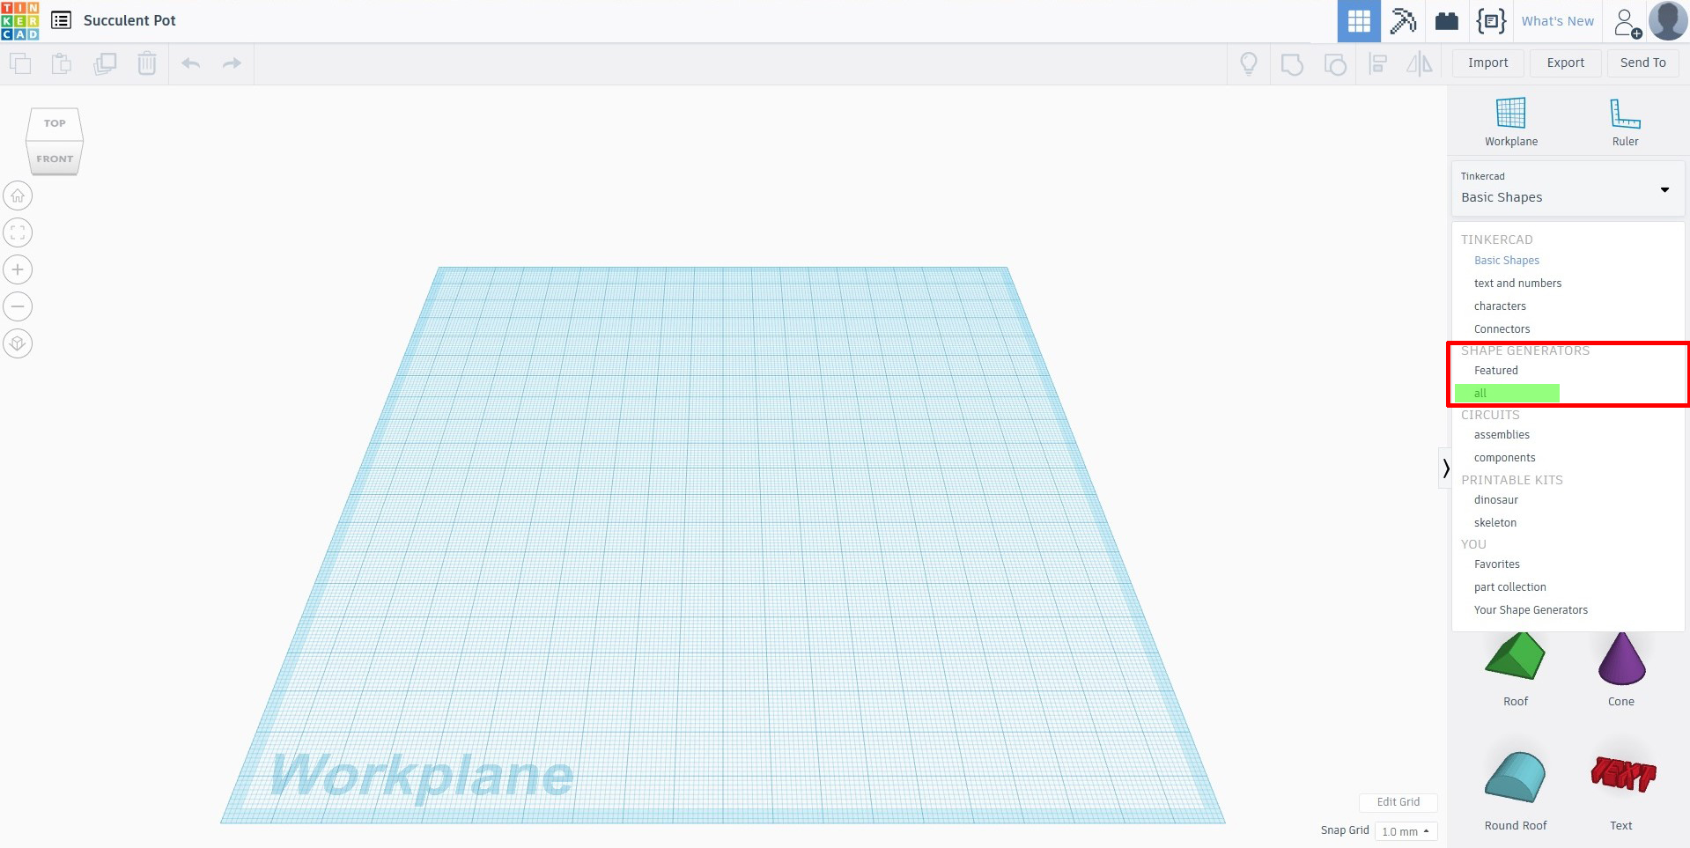Invite people with add-user icon

point(1627,22)
